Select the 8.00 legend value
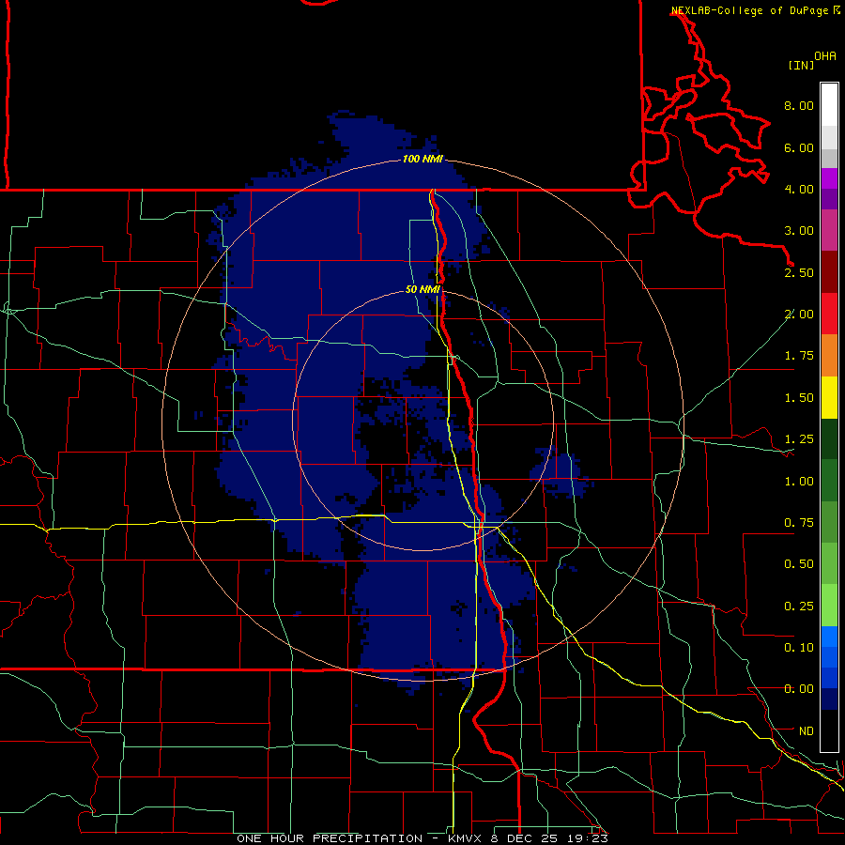The height and width of the screenshot is (845, 845). click(x=799, y=105)
